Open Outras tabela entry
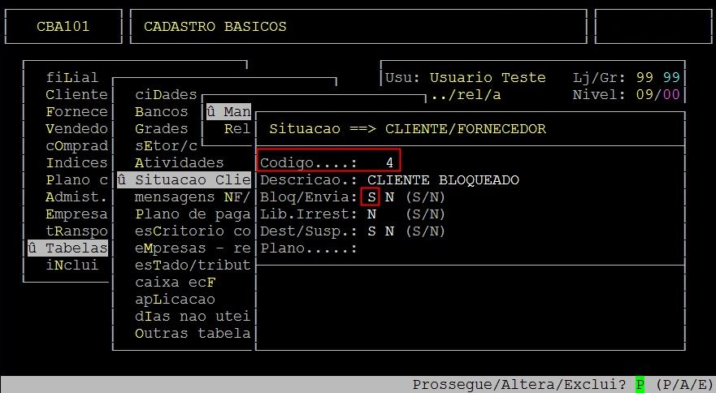Image resolution: width=716 pixels, height=393 pixels. point(193,334)
